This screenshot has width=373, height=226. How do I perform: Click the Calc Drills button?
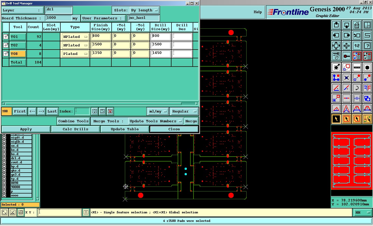tap(75, 129)
